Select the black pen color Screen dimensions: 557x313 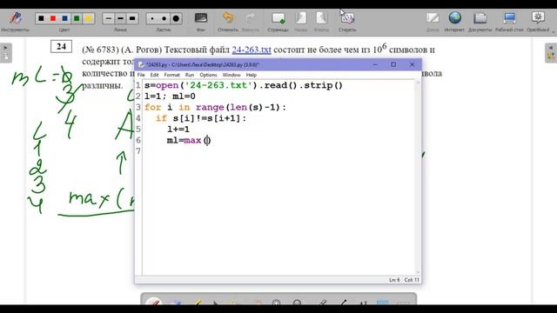41,18
